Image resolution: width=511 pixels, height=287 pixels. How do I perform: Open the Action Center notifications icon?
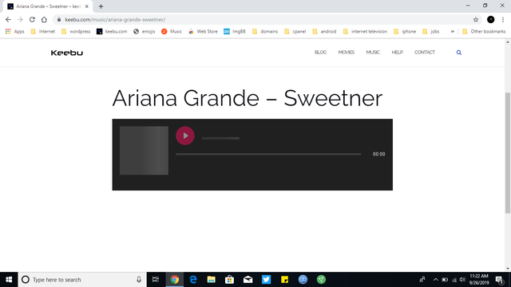(x=500, y=280)
